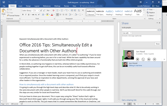Click the Share button below the message box

pyautogui.click(x=158, y=44)
